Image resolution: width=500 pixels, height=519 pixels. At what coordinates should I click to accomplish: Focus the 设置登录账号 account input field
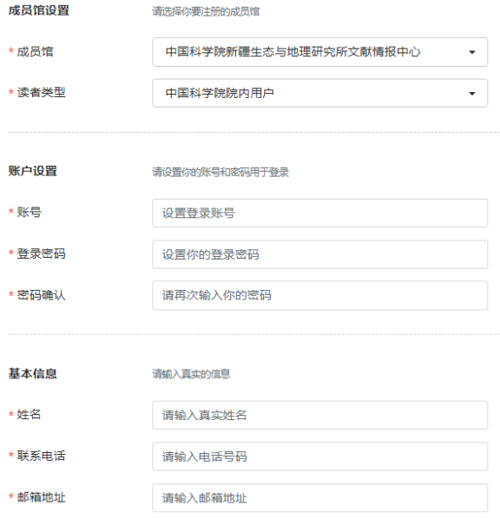point(319,214)
